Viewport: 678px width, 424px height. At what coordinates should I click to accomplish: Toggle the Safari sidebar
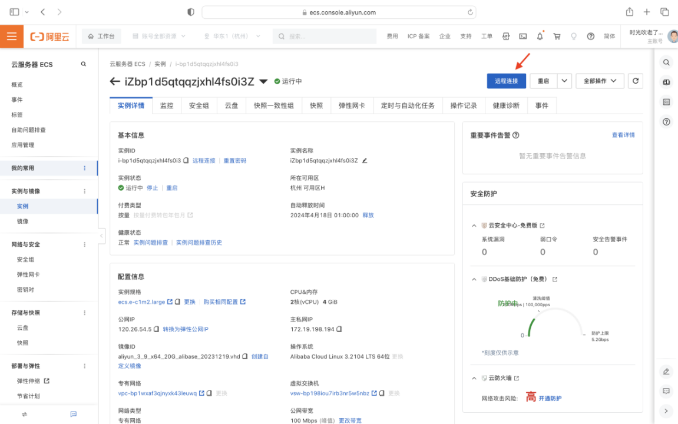coord(15,12)
